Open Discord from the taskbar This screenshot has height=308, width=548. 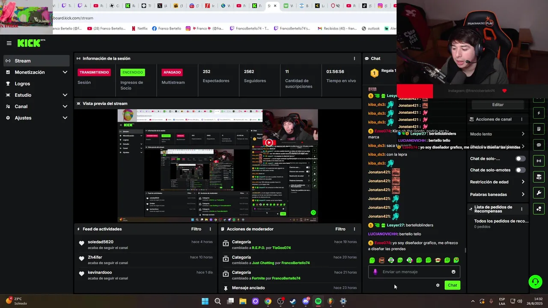point(306,301)
